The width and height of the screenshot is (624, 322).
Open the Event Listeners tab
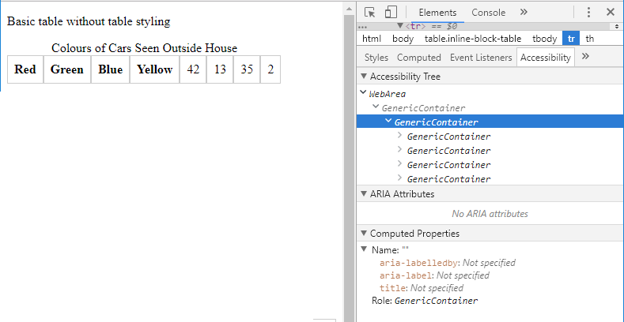click(x=481, y=58)
